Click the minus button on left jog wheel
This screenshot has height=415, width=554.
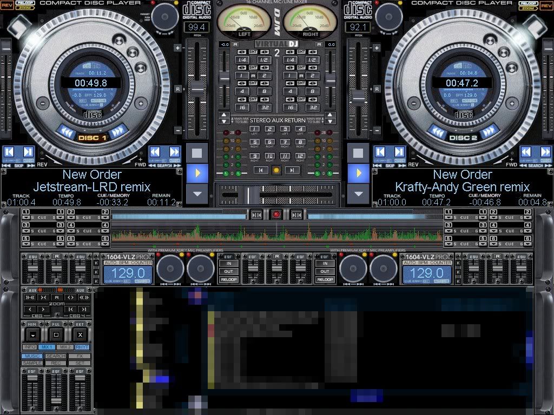pos(42,103)
